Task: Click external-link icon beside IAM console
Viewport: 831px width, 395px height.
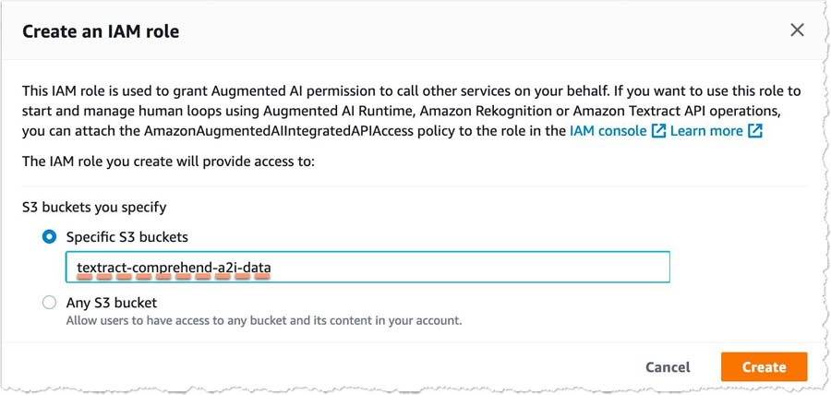Action: point(658,131)
